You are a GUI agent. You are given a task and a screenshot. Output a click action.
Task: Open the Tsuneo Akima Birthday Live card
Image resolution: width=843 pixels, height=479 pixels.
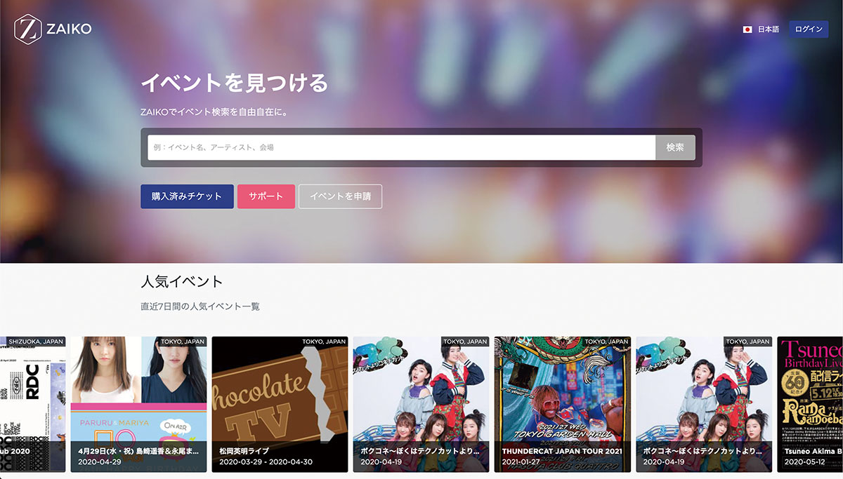(810, 404)
